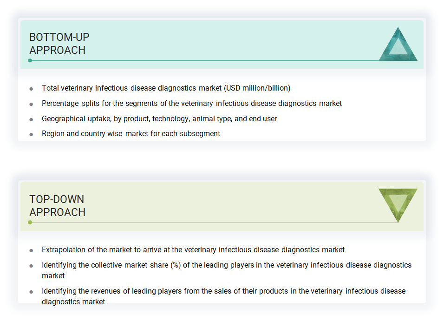This screenshot has height=321, width=444.
Task: Click the bullet next to identifying collective market share
Action: pyautogui.click(x=31, y=265)
